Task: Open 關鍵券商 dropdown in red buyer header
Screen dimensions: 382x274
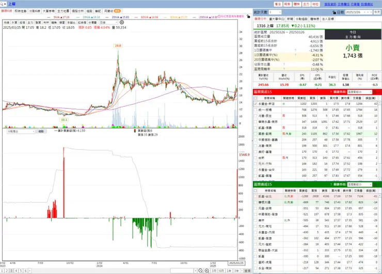Action: pos(360,92)
